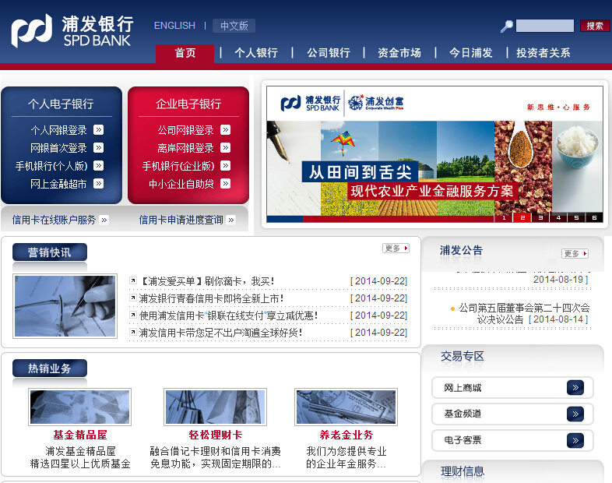The width and height of the screenshot is (612, 483).
Task: Click arrow icon beside 网上金融超市
Action: (98, 184)
